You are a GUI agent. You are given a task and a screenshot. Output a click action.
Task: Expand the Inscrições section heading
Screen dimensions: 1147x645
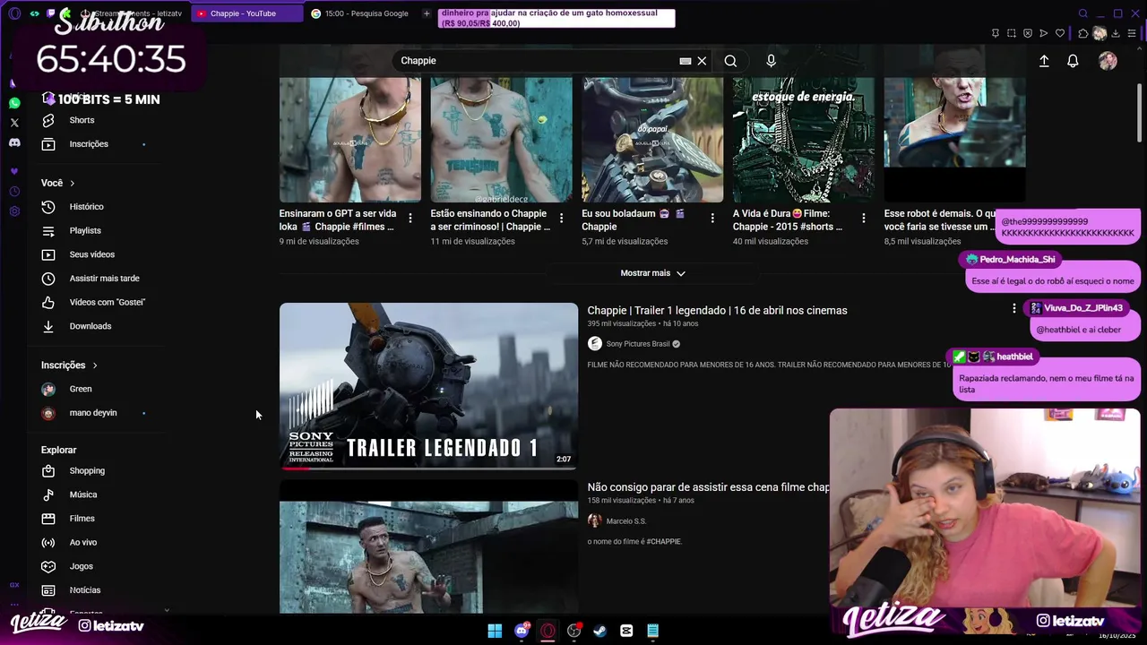[69, 365]
